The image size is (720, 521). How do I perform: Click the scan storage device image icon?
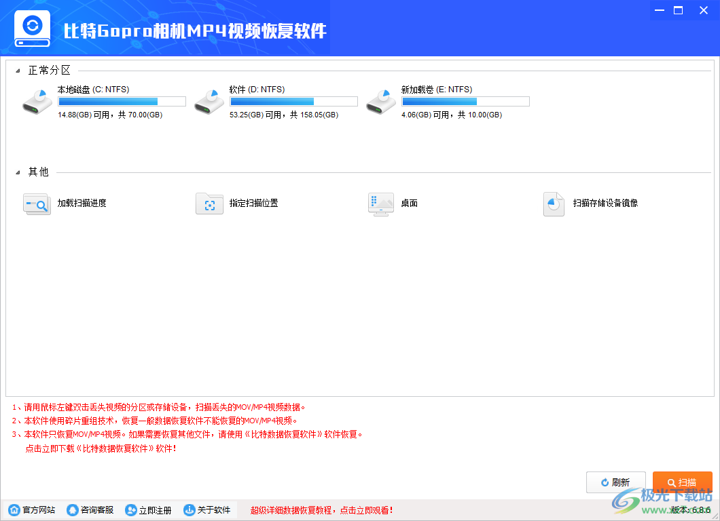[554, 204]
